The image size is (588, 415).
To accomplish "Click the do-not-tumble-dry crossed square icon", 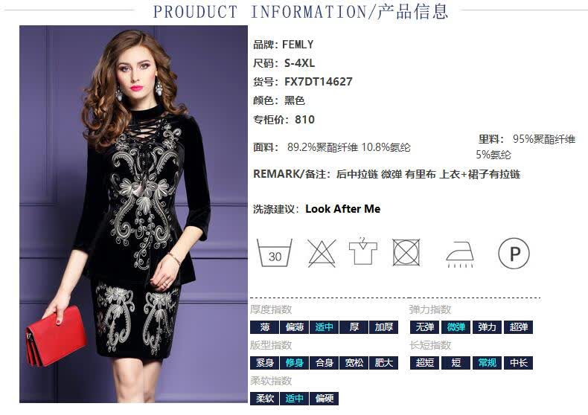I will [x=406, y=252].
